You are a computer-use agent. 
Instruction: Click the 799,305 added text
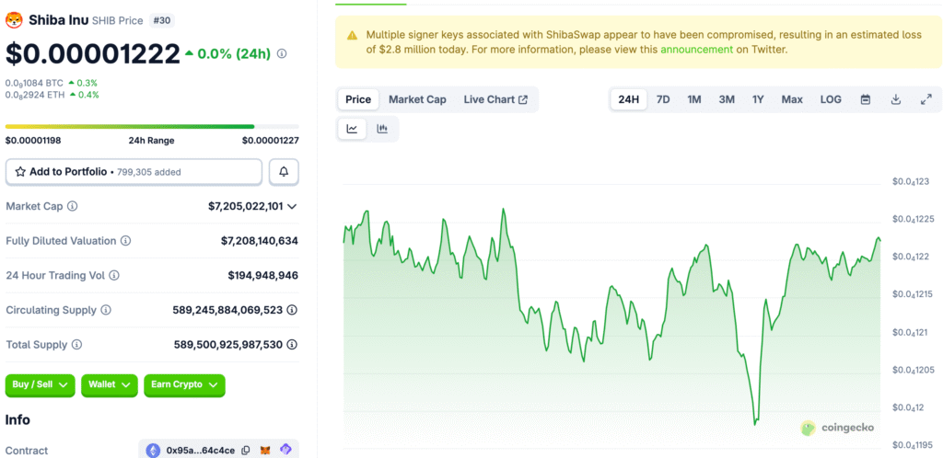click(149, 172)
